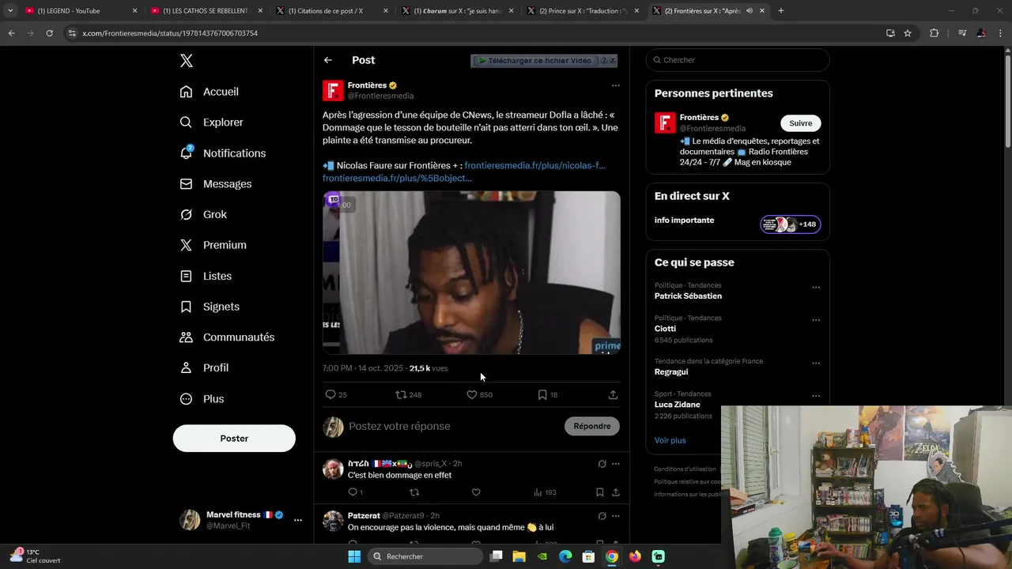
Task: Open info importante live space
Action: [x=738, y=224]
